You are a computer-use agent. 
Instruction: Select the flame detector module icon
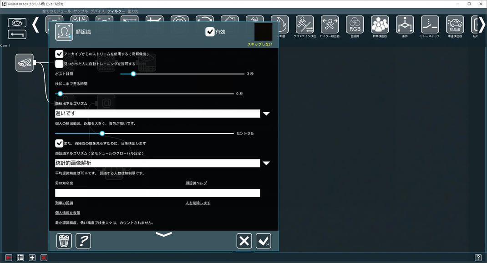point(283,25)
